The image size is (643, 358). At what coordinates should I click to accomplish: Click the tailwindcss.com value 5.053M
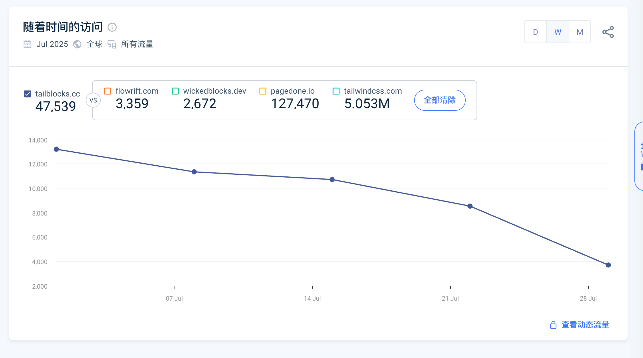367,103
